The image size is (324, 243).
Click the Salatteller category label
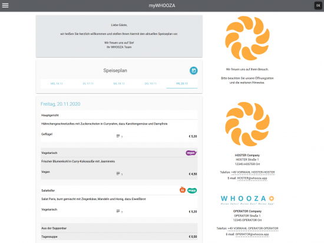click(x=48, y=191)
